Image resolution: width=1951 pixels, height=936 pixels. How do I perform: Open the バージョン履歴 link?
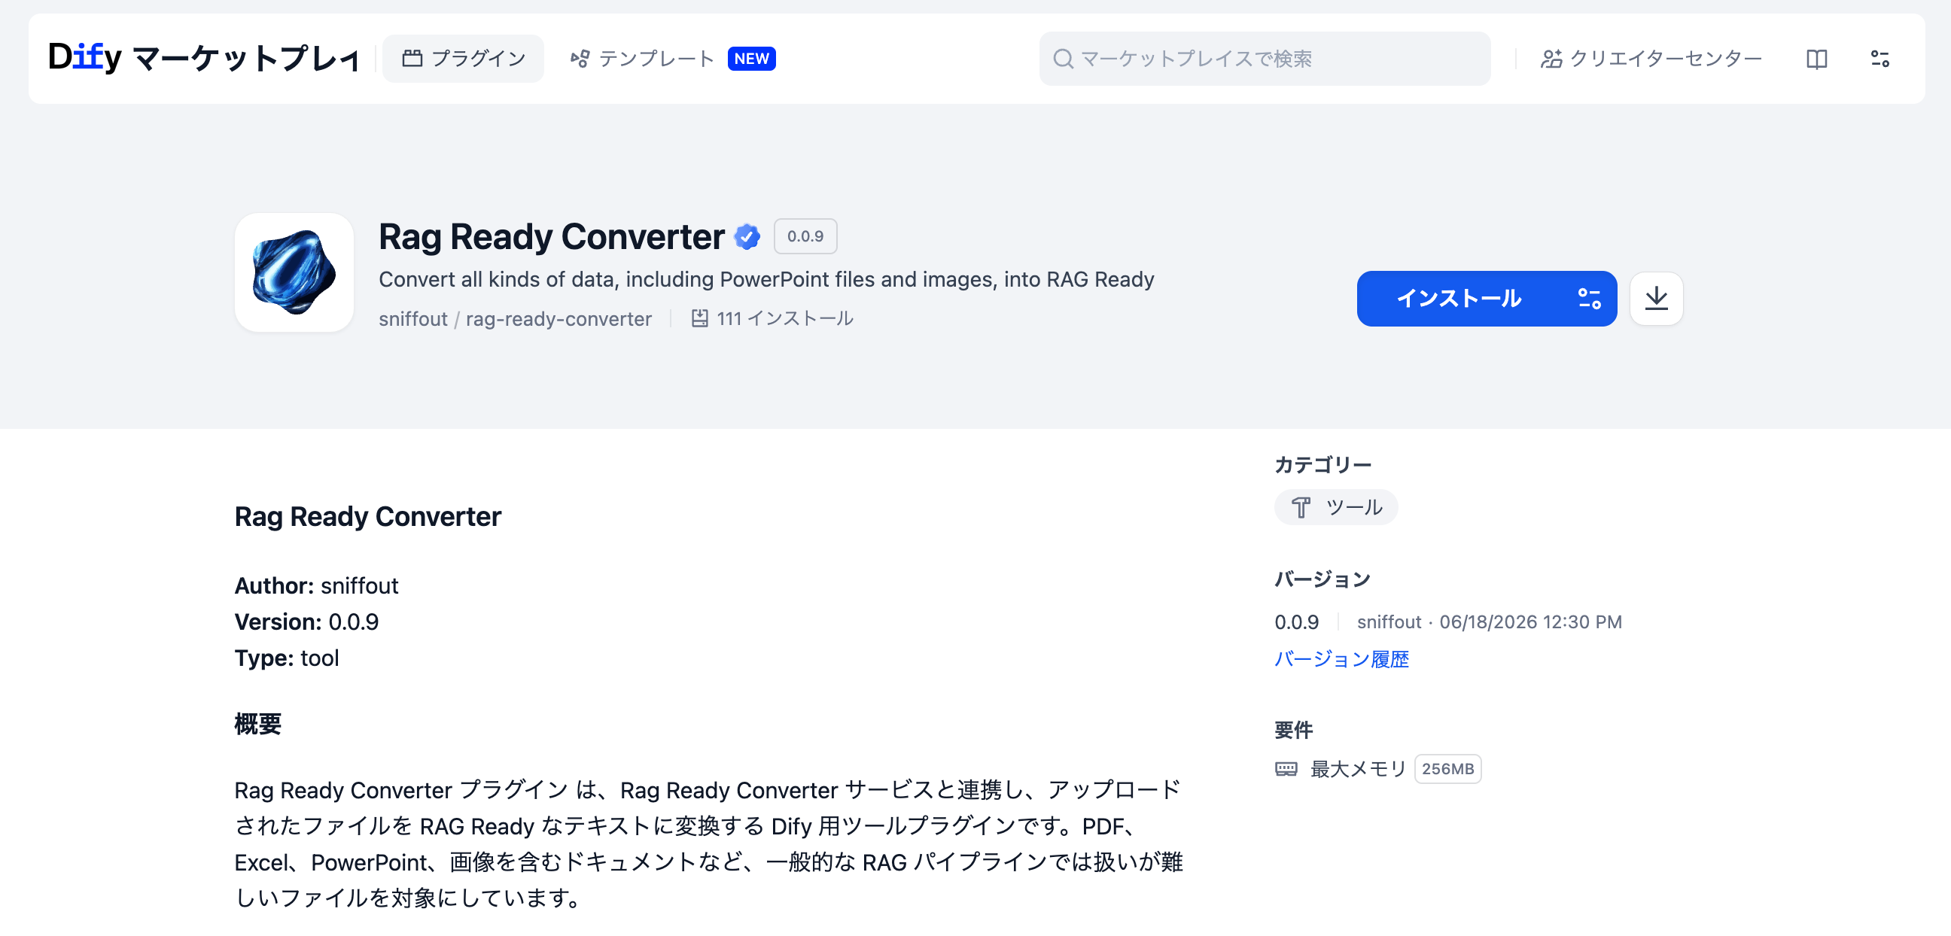(x=1341, y=659)
